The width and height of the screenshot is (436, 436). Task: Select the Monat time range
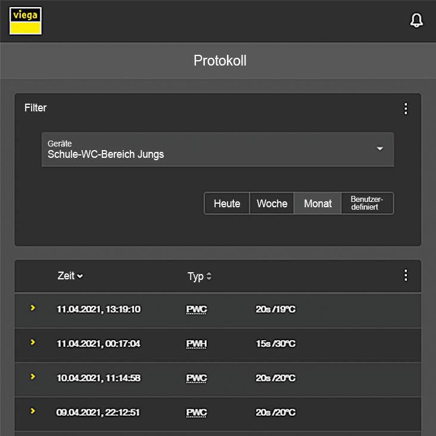tap(317, 204)
